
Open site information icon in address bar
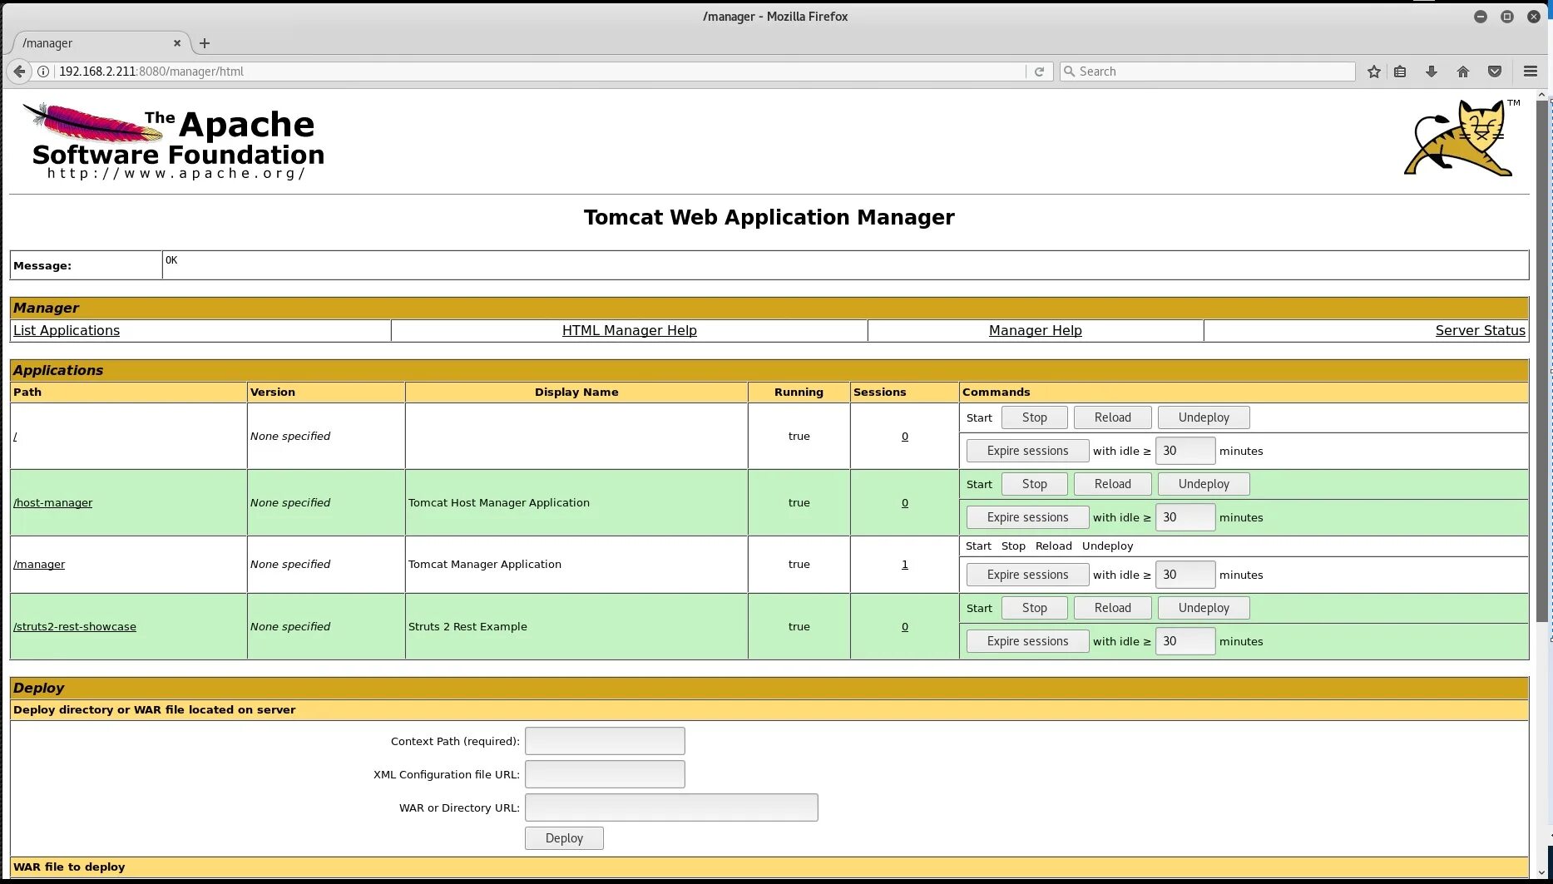click(x=43, y=72)
